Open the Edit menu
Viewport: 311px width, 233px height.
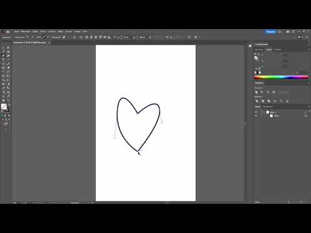point(25,32)
